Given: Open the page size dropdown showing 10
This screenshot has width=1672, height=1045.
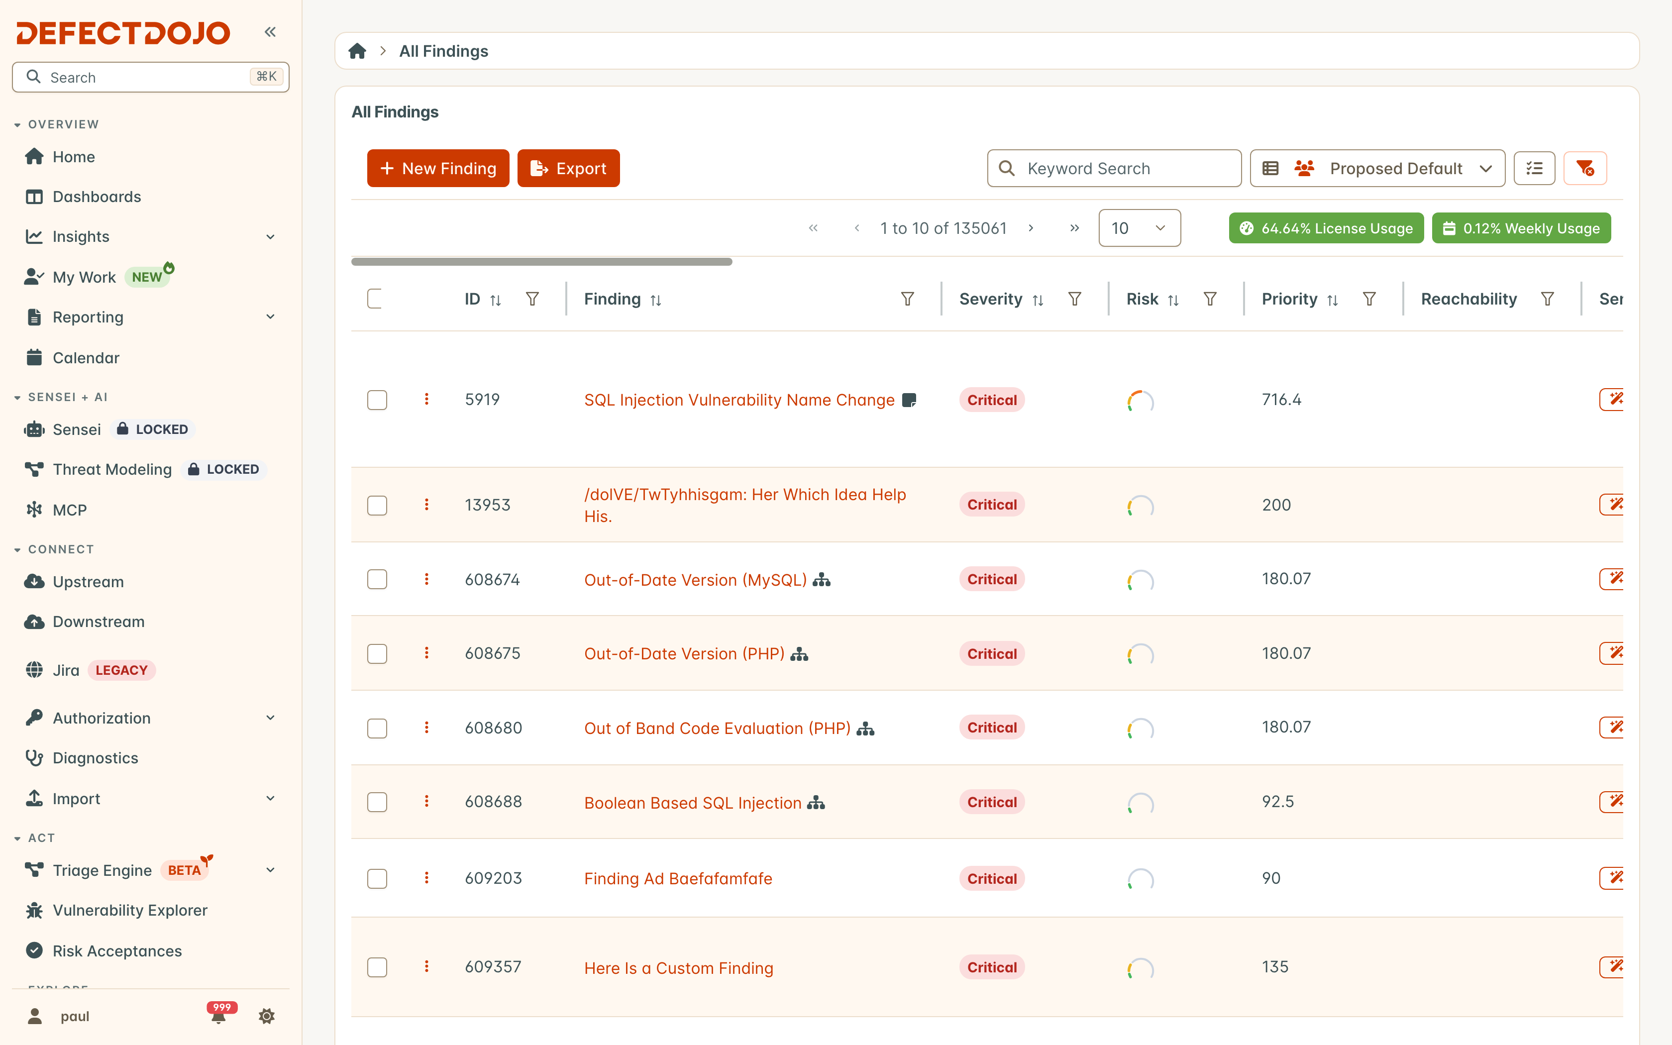Looking at the screenshot, I should point(1140,228).
